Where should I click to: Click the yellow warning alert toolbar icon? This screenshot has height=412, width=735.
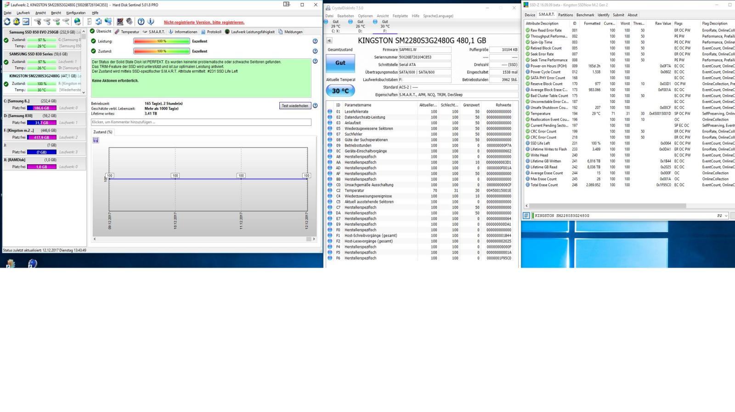(x=16, y=22)
